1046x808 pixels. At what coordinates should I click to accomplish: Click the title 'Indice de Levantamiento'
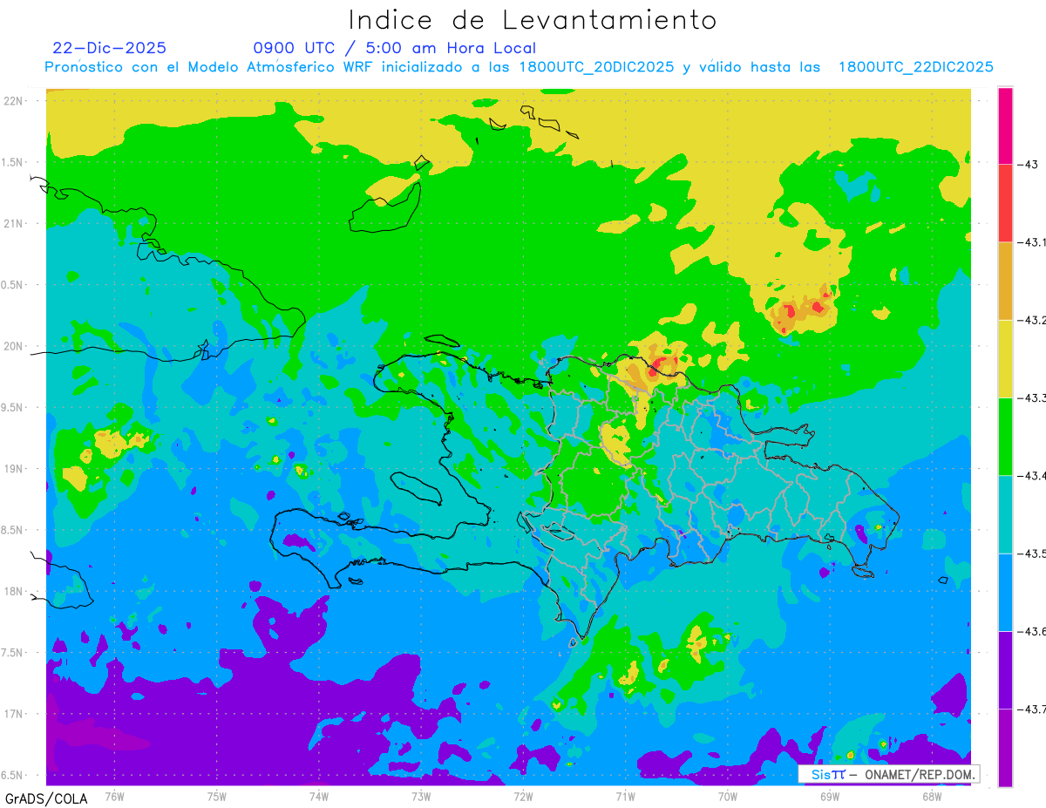(533, 20)
